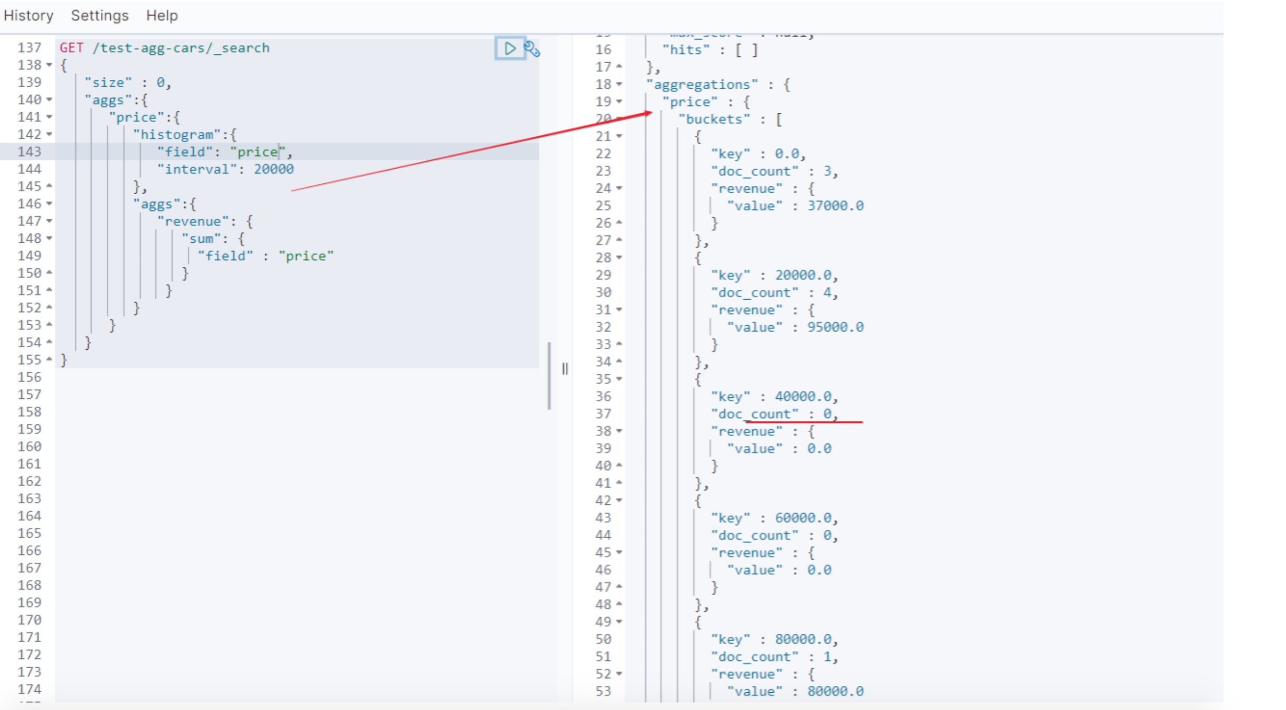The height and width of the screenshot is (710, 1286).
Task: Collapse the "revenue" object at response line 24
Action: click(x=619, y=188)
